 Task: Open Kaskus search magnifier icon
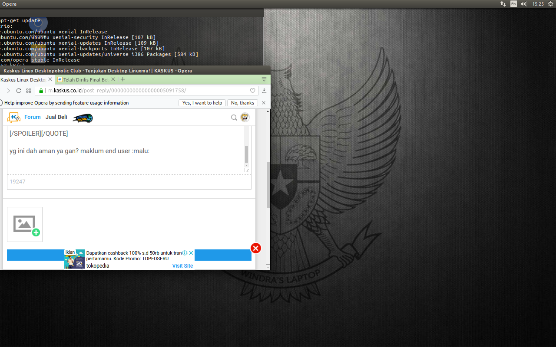pyautogui.click(x=234, y=117)
